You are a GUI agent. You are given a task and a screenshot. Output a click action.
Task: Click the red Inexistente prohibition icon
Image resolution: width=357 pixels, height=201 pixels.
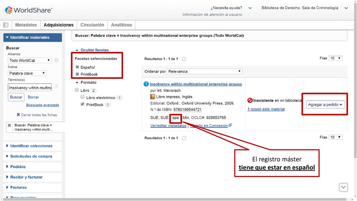250,100
